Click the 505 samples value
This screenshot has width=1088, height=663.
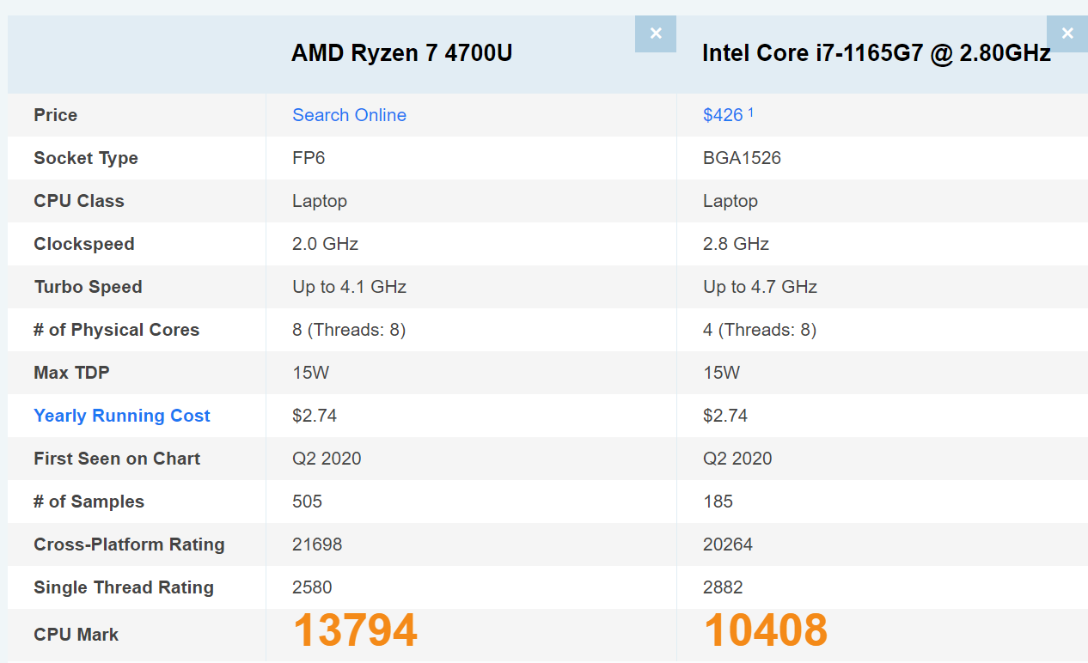pos(307,502)
